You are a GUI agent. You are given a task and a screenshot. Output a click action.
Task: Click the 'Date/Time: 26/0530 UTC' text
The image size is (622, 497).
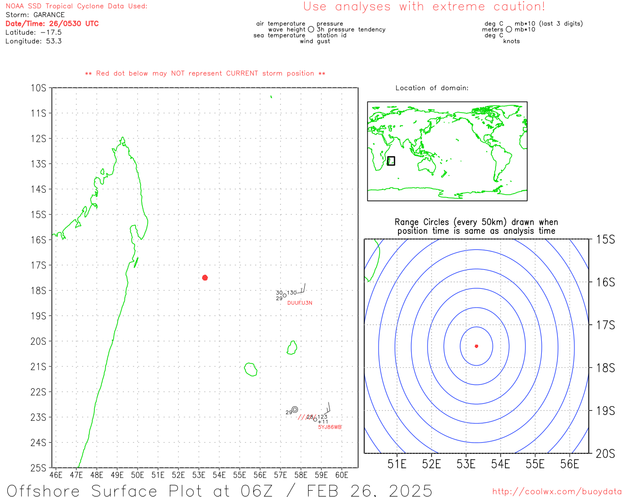[x=52, y=24]
